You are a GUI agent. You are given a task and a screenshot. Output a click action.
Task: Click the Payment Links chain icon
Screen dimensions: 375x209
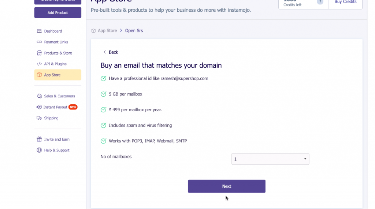click(x=39, y=42)
